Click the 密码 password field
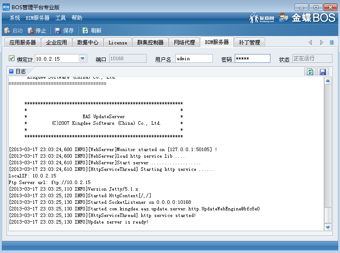Screen dimensions: 340x253 point(252,58)
